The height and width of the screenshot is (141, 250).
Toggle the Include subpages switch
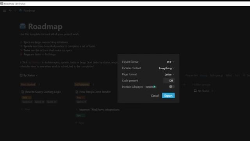coord(172,87)
